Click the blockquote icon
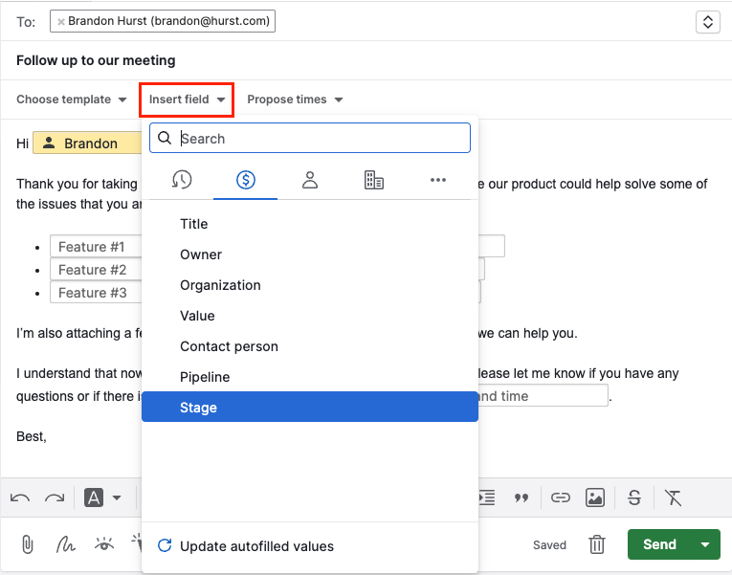Image resolution: width=732 pixels, height=575 pixels. (x=521, y=498)
